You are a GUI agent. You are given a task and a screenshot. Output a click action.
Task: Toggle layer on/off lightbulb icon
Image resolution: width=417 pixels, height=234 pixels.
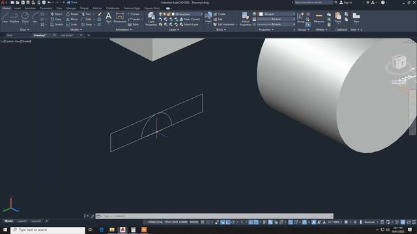(x=160, y=14)
